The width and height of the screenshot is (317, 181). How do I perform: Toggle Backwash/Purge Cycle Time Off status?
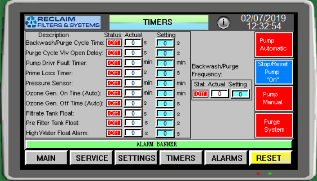click(x=114, y=43)
